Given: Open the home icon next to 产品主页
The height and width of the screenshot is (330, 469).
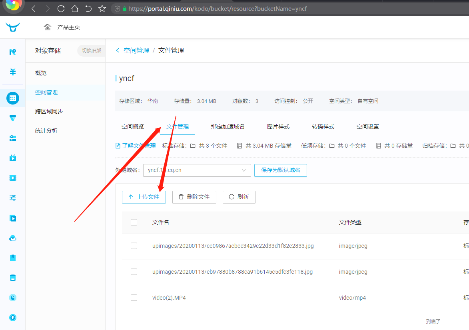Looking at the screenshot, I should coord(48,27).
